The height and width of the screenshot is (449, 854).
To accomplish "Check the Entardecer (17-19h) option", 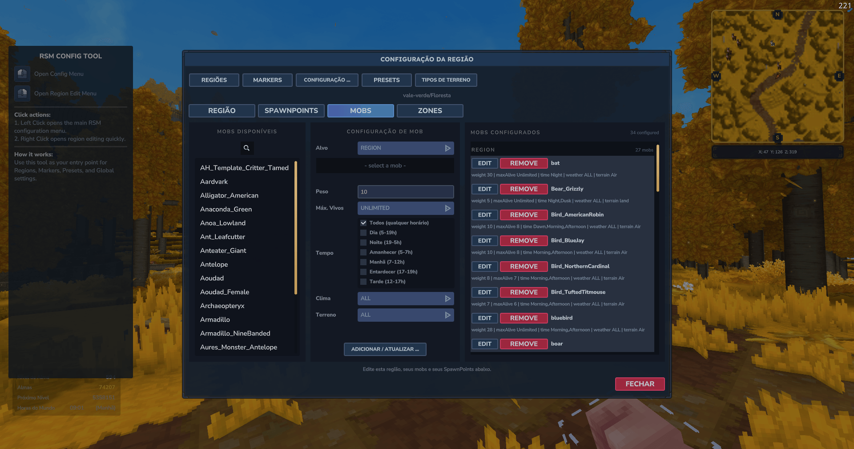I will pyautogui.click(x=363, y=272).
